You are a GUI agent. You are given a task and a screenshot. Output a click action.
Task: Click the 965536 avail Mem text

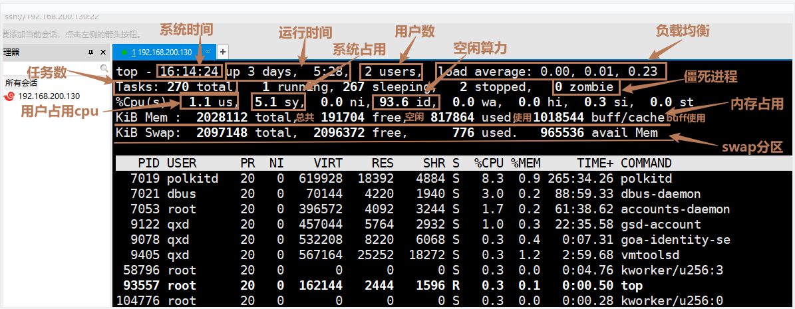click(599, 133)
